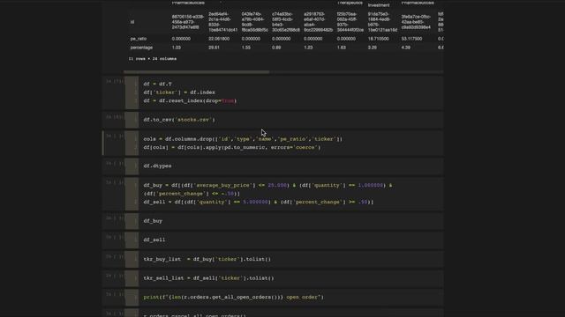The width and height of the screenshot is (565, 317).
Task: Click the 'percentage' row label in the table
Action: (141, 48)
